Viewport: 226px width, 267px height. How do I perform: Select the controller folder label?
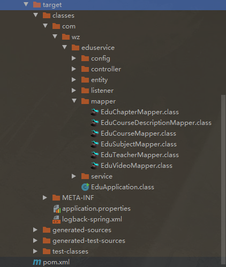pos(106,69)
